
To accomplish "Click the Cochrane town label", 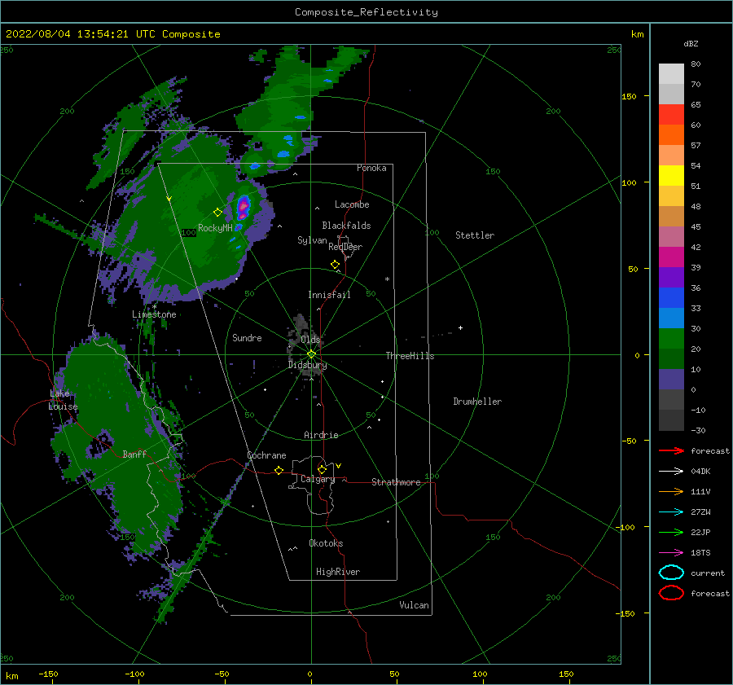I will click(266, 455).
